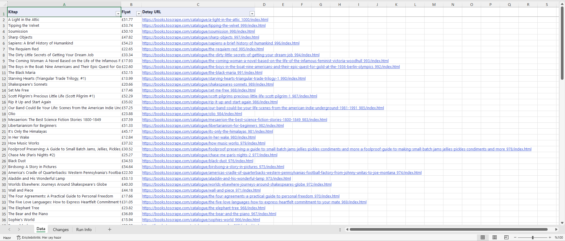
Task: Open the Olio catalogue URL
Action: tap(192, 114)
